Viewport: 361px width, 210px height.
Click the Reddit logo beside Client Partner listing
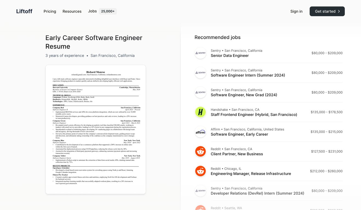coord(200,151)
